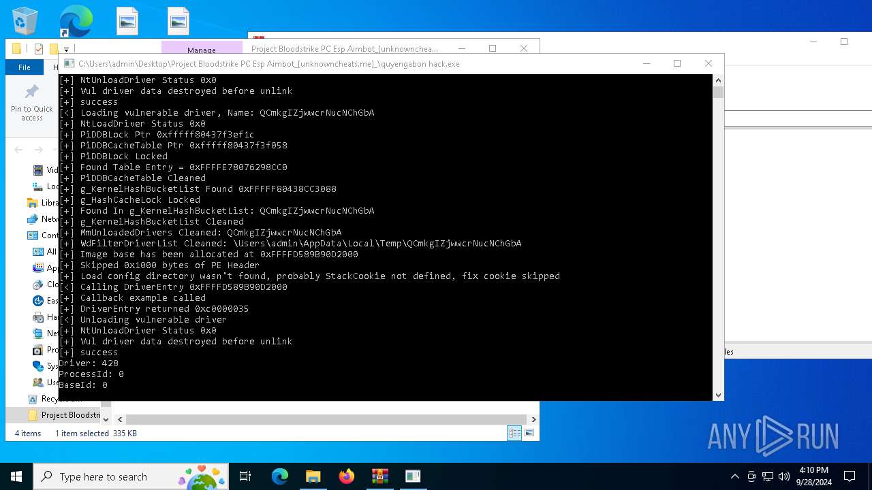Image resolution: width=872 pixels, height=490 pixels.
Task: Select the Local Disk tree item
Action: click(46, 186)
